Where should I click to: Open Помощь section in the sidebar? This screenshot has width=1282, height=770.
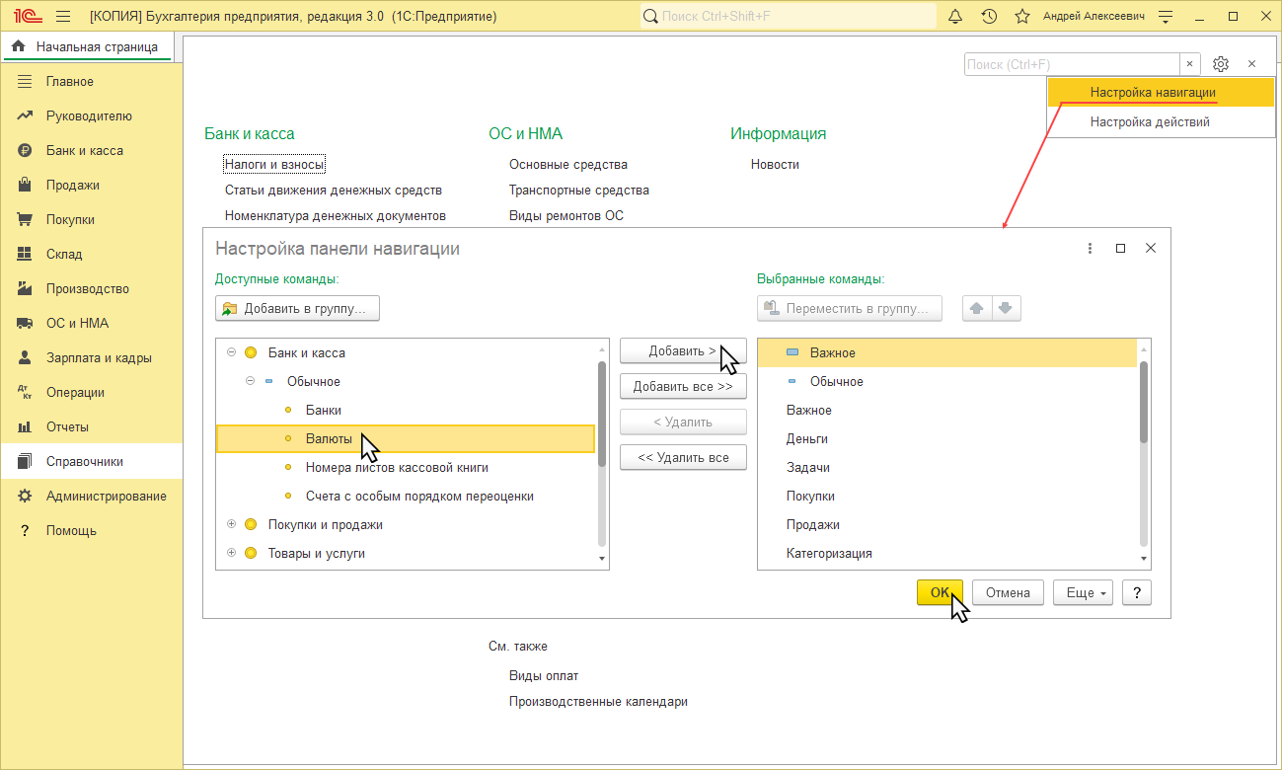click(91, 530)
